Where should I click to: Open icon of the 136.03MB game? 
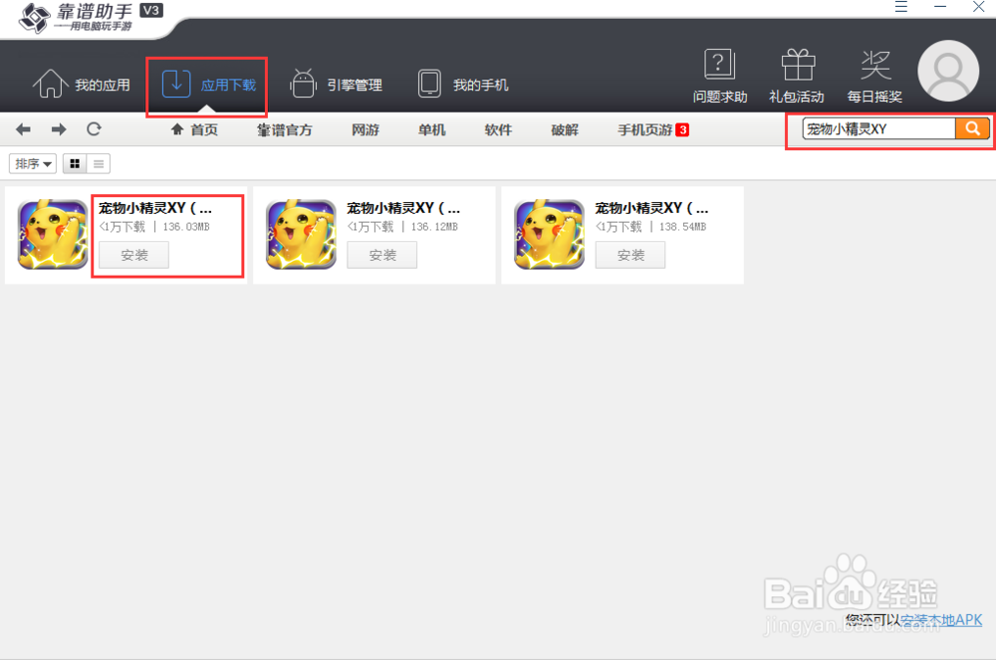point(53,235)
